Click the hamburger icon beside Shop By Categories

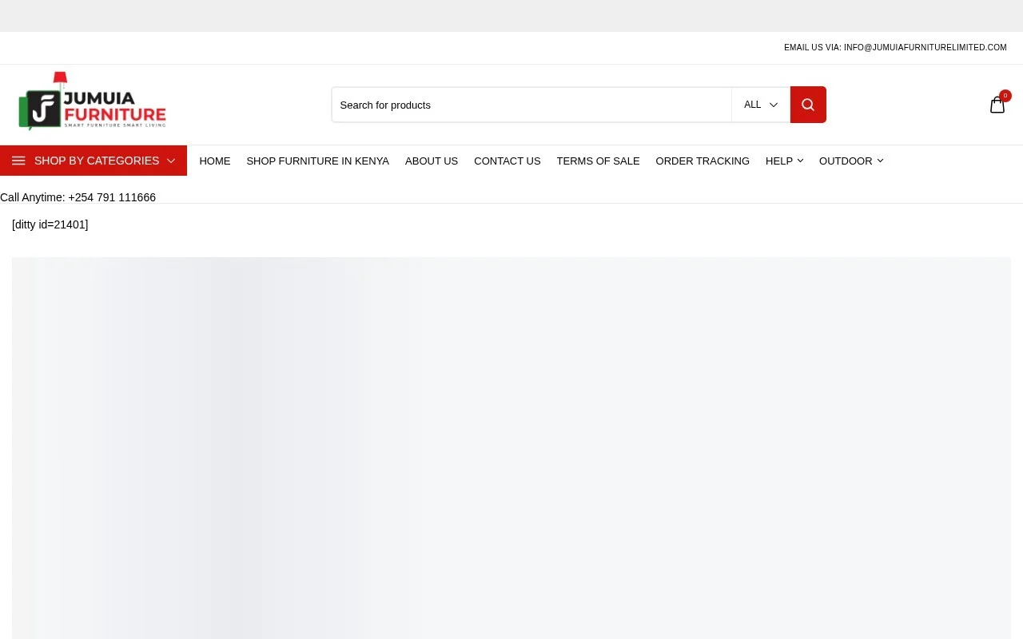point(18,161)
